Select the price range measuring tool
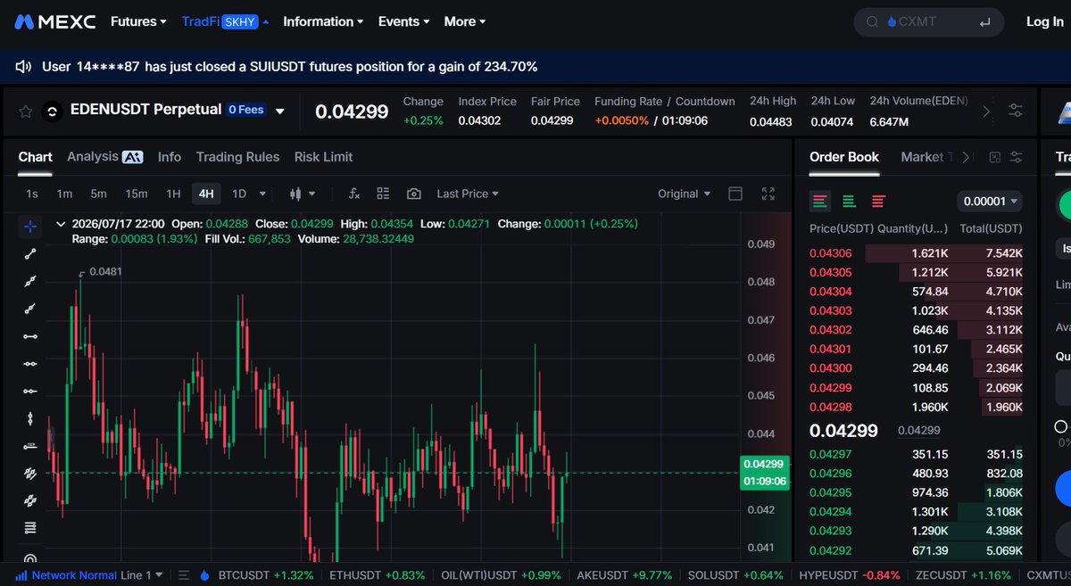This screenshot has height=586, width=1071. [30, 446]
